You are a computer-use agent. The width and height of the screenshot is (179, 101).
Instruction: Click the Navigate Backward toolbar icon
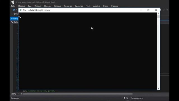point(14,10)
